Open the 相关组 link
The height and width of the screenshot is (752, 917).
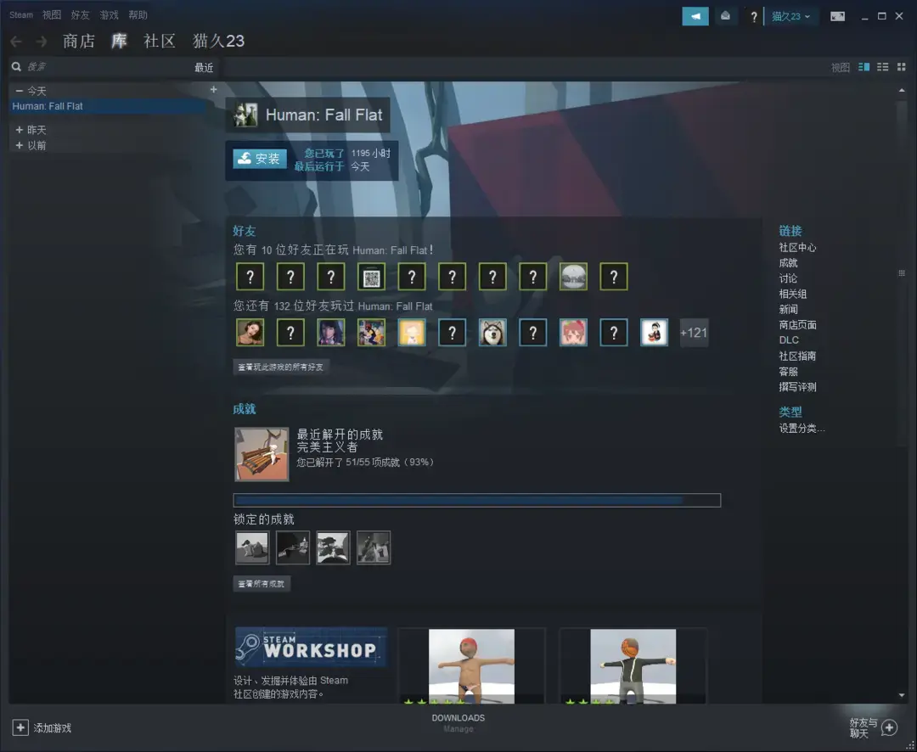point(792,295)
